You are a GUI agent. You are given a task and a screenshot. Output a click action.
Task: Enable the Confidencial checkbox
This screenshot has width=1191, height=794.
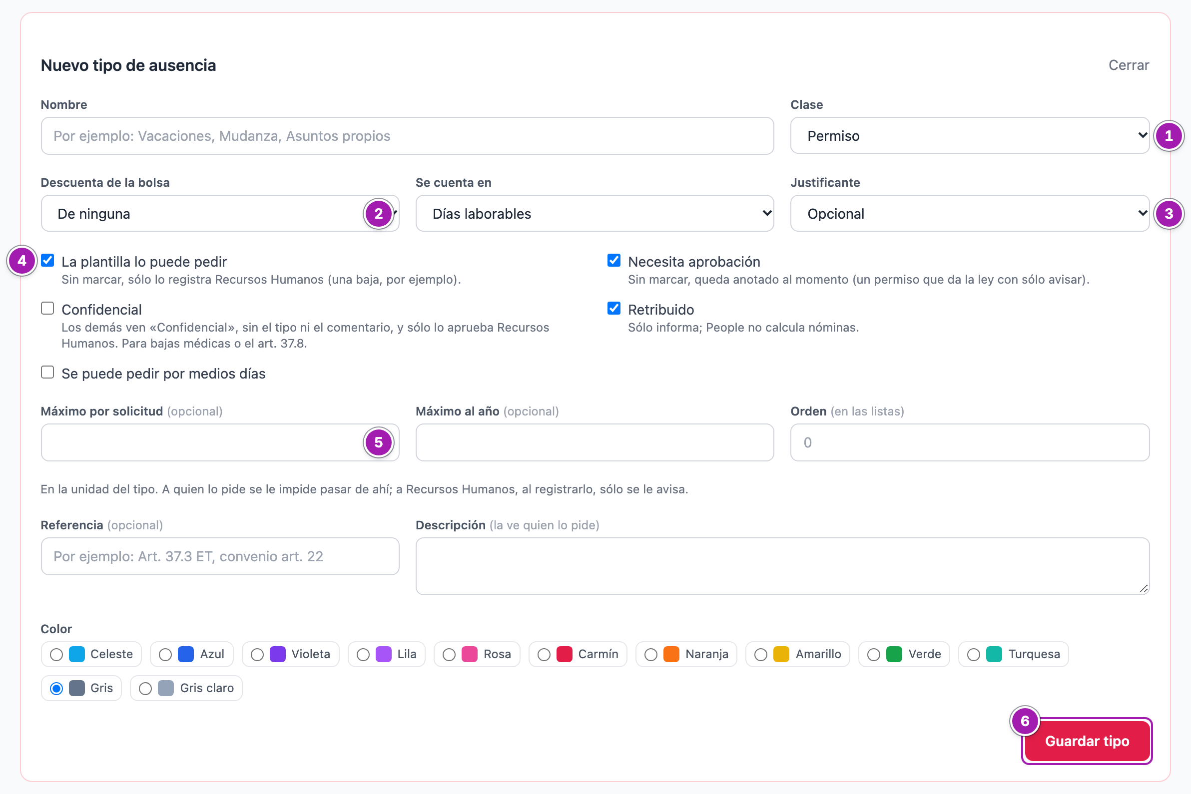point(47,309)
